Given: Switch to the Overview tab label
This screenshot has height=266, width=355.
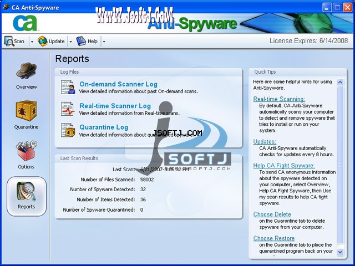Looking at the screenshot, I should [x=26, y=87].
